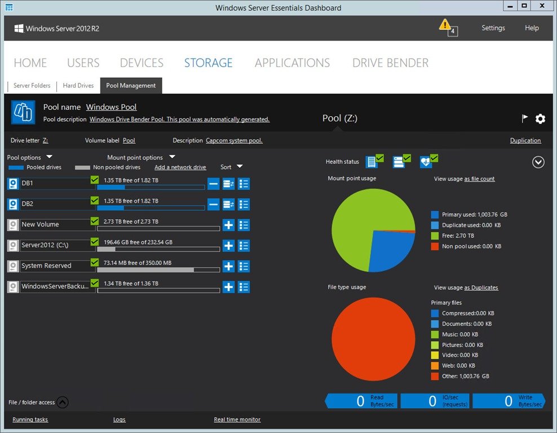Switch to the Server Folders subtab
The height and width of the screenshot is (433, 557).
(x=32, y=85)
